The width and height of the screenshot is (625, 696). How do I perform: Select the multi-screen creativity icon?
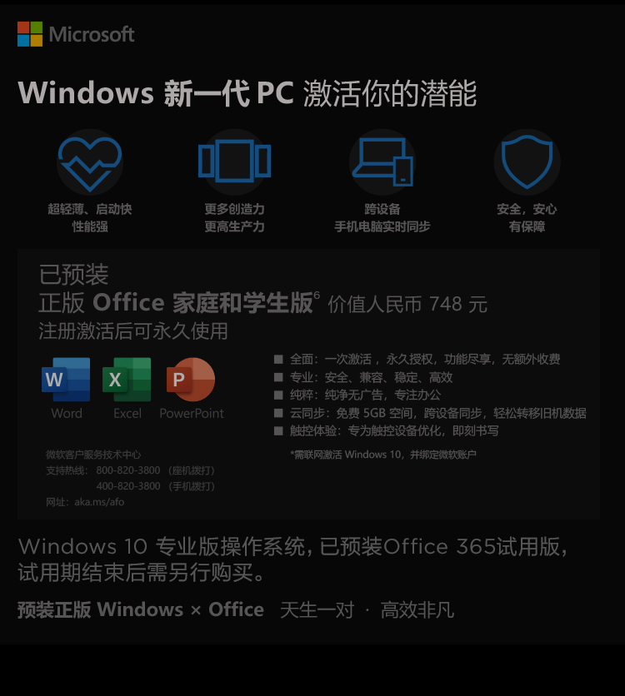(x=234, y=161)
